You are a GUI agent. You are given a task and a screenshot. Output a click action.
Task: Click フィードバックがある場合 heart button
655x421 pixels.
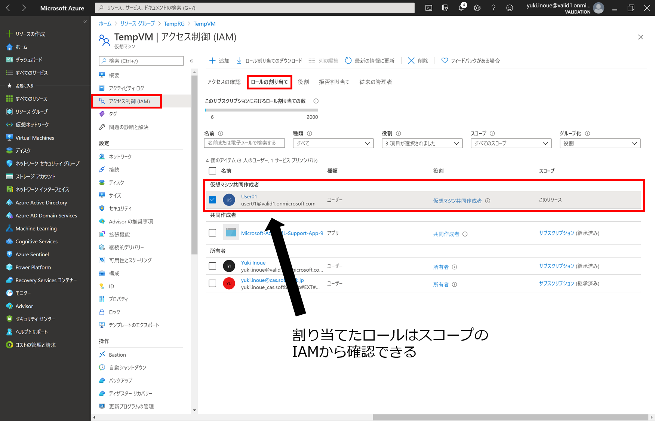[470, 61]
